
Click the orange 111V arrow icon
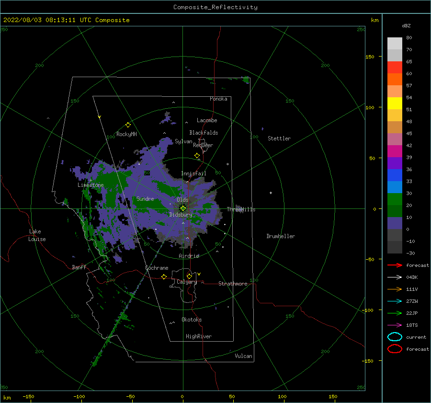(x=395, y=289)
